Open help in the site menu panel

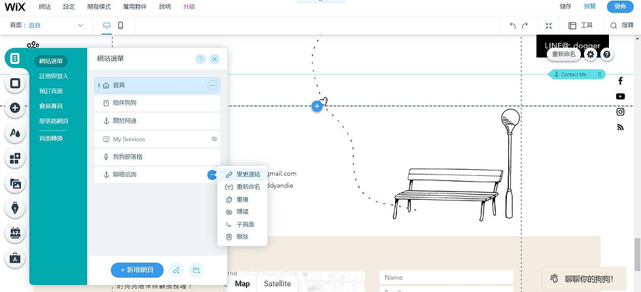tap(200, 59)
